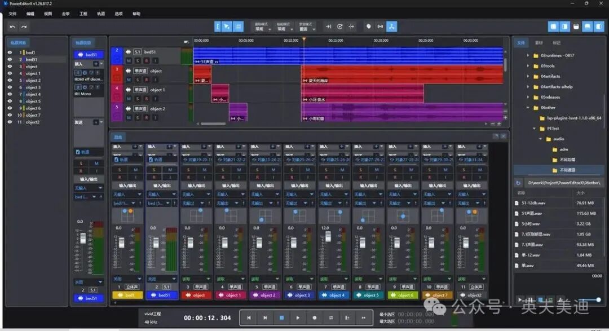Click the punch-in icon next to the loop button
The image size is (609, 331).
(347, 318)
